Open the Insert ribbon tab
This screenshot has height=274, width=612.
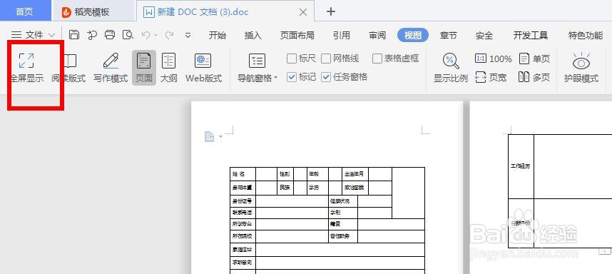coord(253,35)
